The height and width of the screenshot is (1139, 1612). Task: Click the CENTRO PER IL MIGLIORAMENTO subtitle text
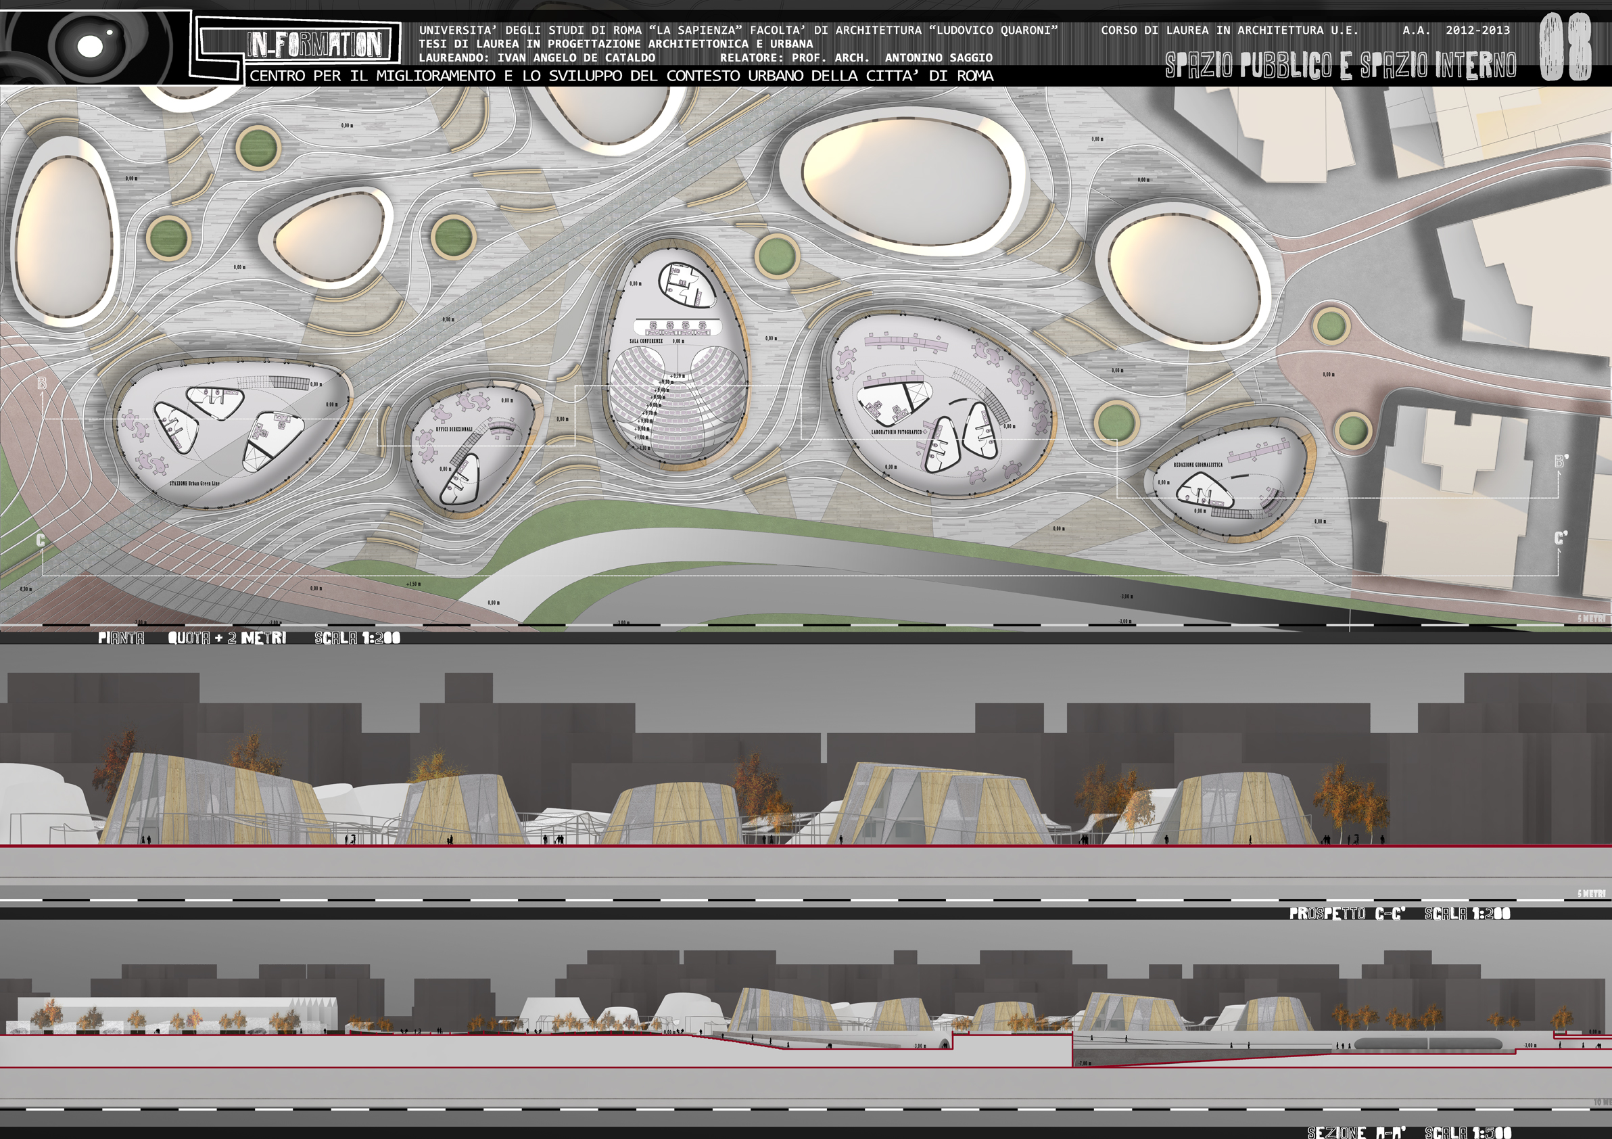point(621,76)
